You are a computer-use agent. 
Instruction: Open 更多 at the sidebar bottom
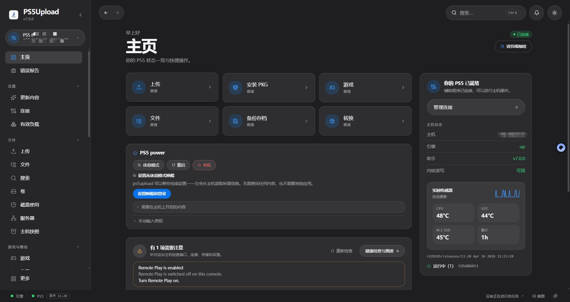tap(44, 279)
